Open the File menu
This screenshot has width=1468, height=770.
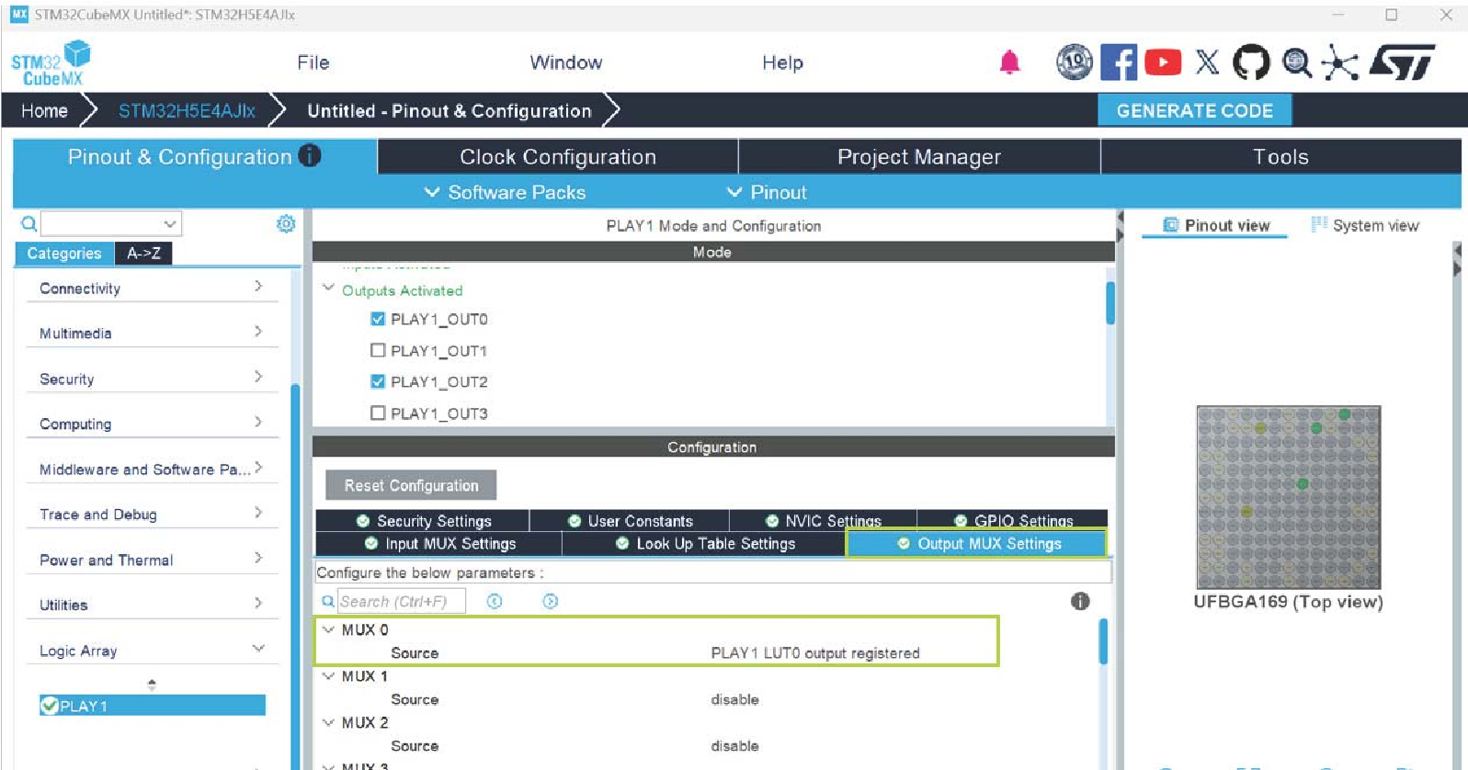313,62
